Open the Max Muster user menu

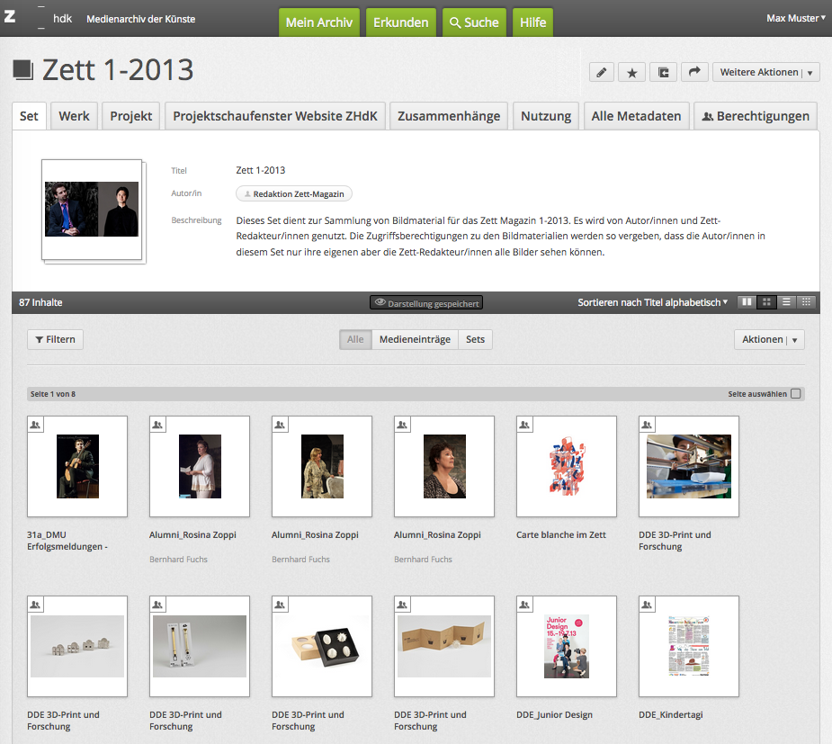(795, 18)
